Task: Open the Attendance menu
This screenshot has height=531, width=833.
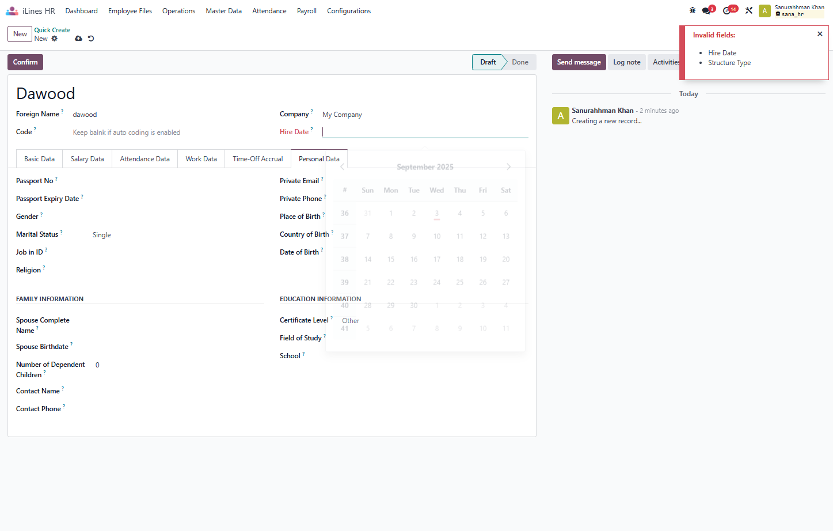Action: (x=269, y=11)
